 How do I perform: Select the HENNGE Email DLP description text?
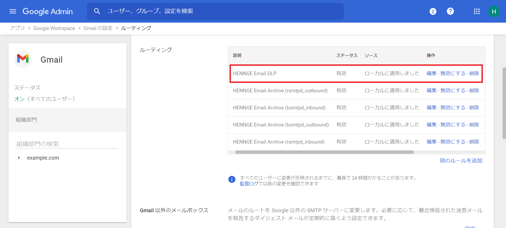[x=255, y=73]
